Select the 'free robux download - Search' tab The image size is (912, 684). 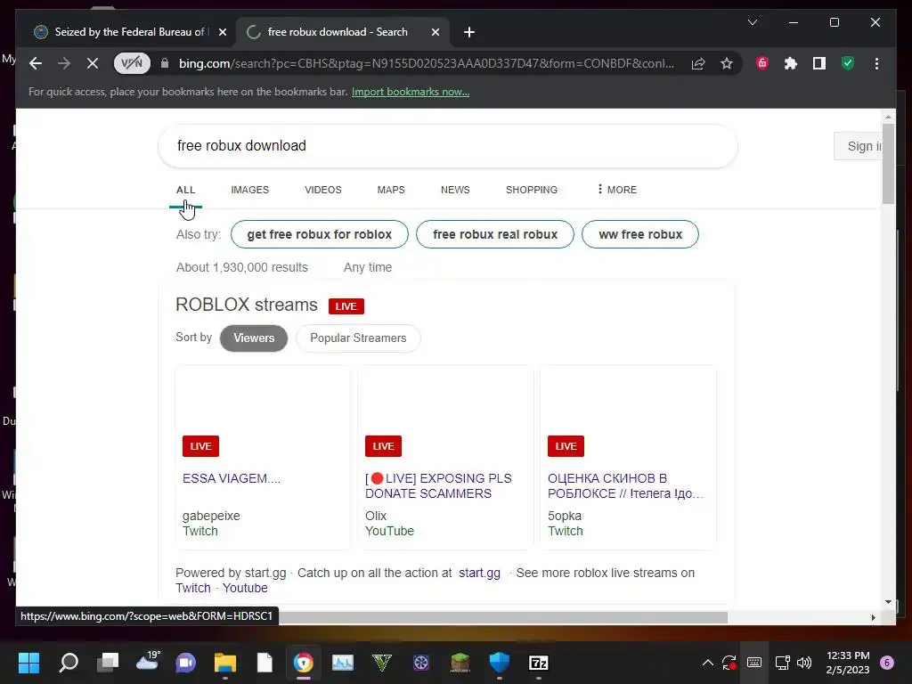tap(343, 32)
